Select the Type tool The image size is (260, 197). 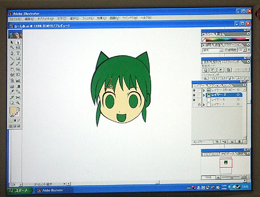click(x=18, y=53)
